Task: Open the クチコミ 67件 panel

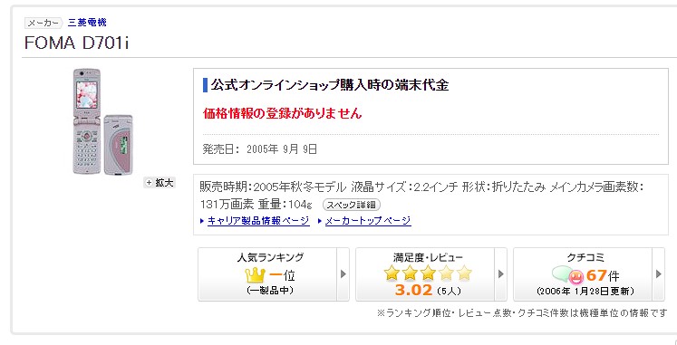Action: (583, 274)
